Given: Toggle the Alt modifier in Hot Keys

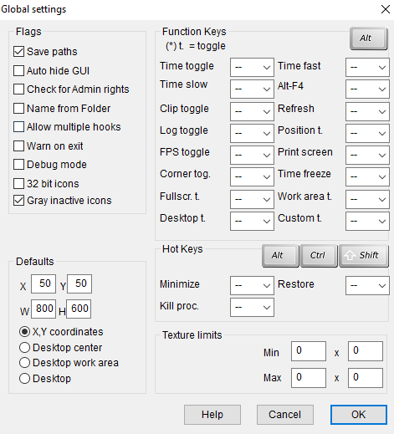Looking at the screenshot, I should (280, 256).
